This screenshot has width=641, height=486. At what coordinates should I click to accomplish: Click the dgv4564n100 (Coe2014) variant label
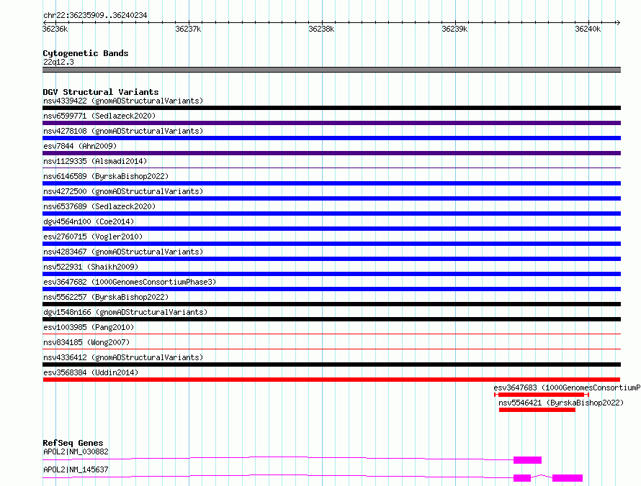(89, 221)
